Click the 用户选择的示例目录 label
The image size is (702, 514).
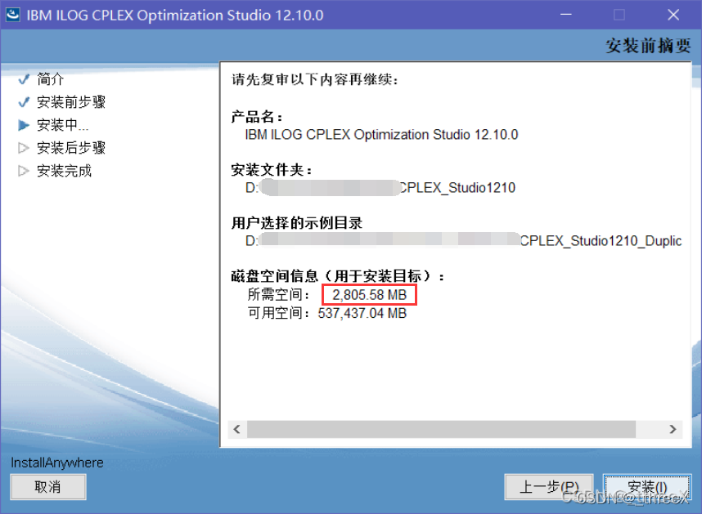click(x=296, y=223)
